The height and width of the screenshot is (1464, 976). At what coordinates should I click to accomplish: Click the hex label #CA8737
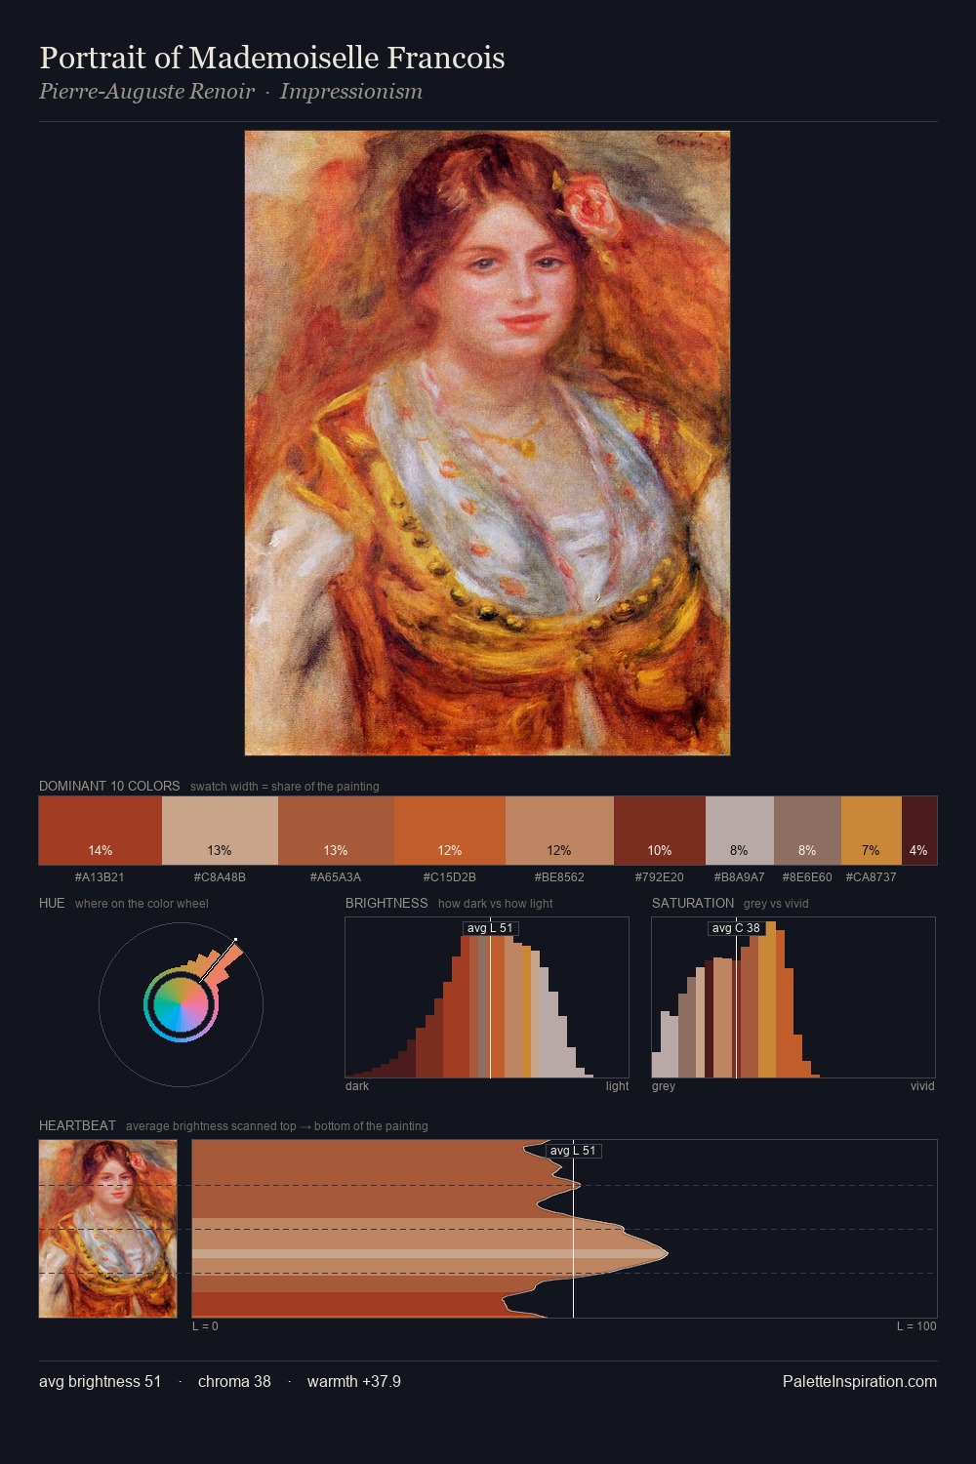[x=872, y=877]
